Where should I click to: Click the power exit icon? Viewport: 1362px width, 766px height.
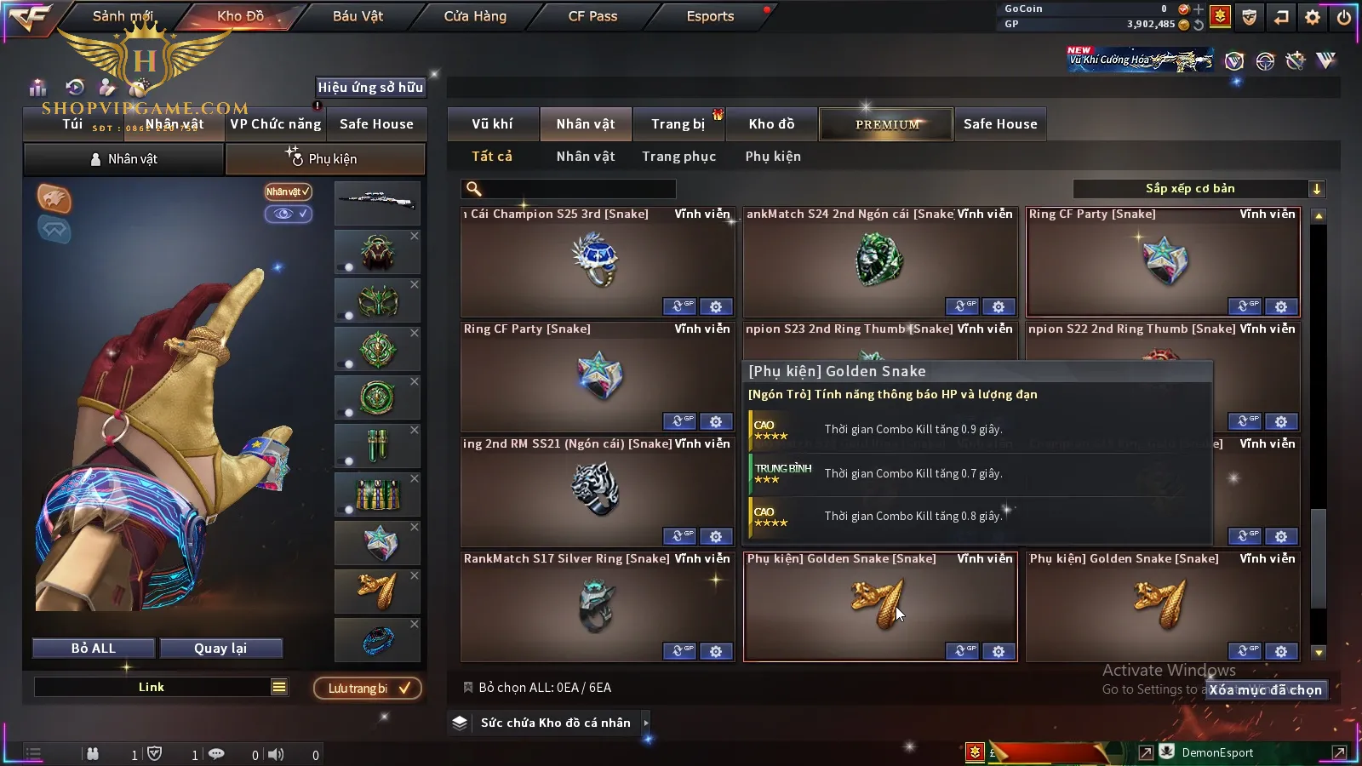coord(1343,17)
